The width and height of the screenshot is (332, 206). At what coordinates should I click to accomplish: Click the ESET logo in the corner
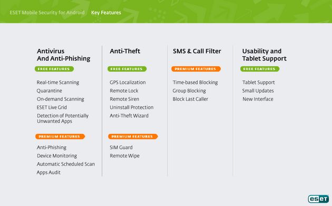click(x=318, y=199)
